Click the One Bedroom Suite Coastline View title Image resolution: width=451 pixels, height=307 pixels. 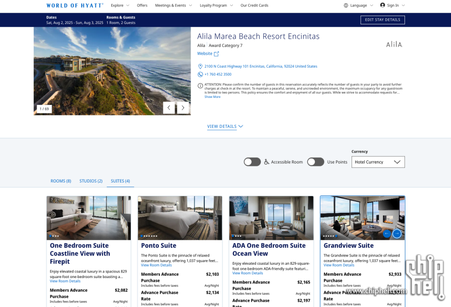coord(80,254)
